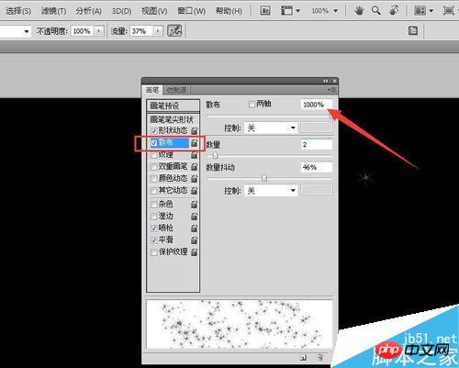459x368 pixels.
Task: Open the 3D(D) menu
Action: (121, 11)
